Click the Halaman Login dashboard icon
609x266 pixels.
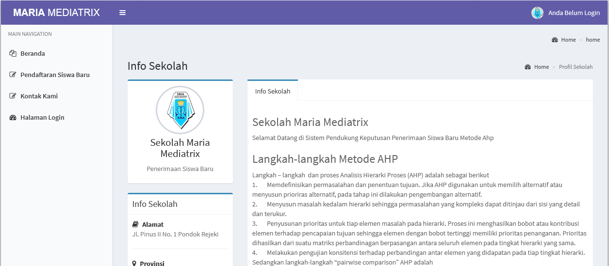(x=13, y=117)
